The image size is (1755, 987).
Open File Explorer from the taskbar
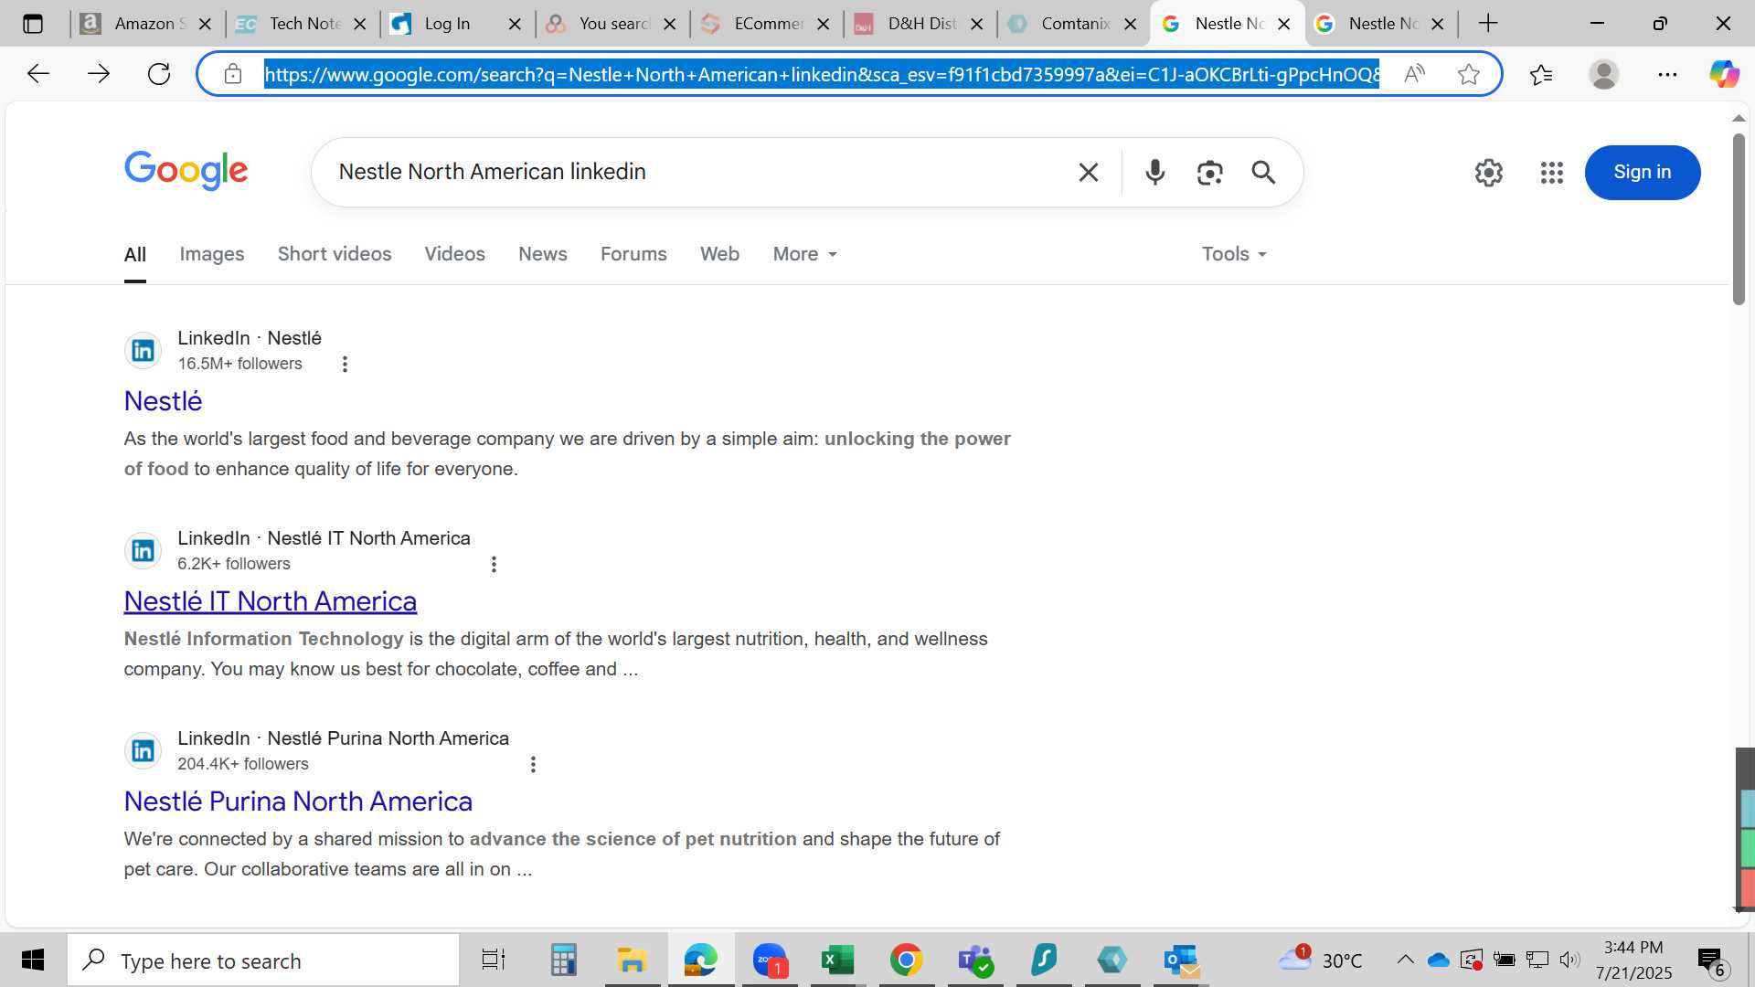tap(632, 960)
